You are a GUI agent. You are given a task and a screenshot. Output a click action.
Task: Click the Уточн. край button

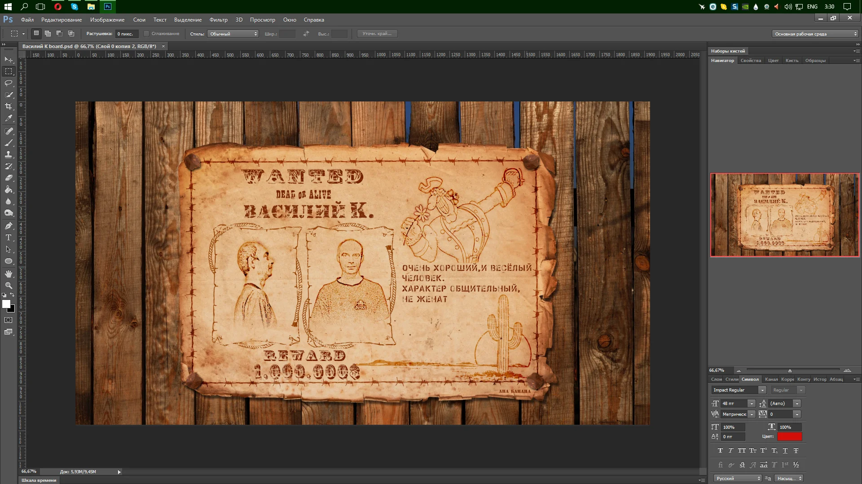coord(377,34)
